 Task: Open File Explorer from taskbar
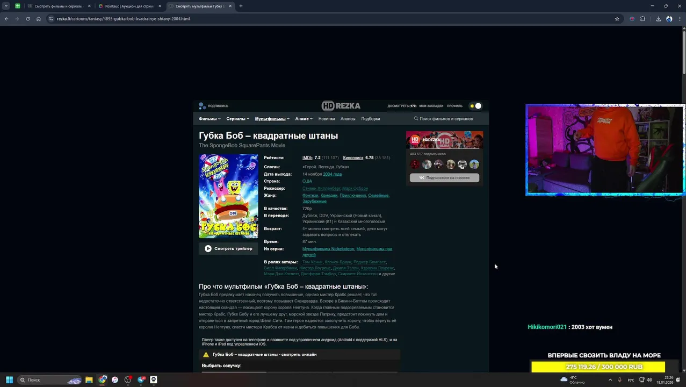pos(89,379)
